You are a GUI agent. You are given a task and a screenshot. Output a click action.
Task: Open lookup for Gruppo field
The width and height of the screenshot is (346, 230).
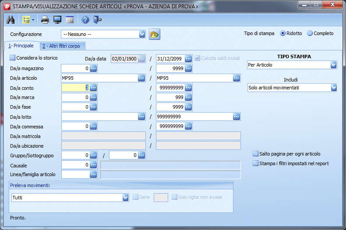pyautogui.click(x=93, y=155)
